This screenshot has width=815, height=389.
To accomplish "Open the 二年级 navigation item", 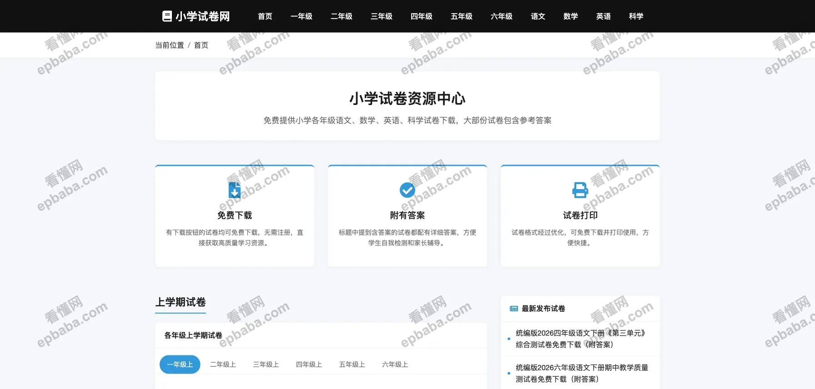I will [x=342, y=16].
